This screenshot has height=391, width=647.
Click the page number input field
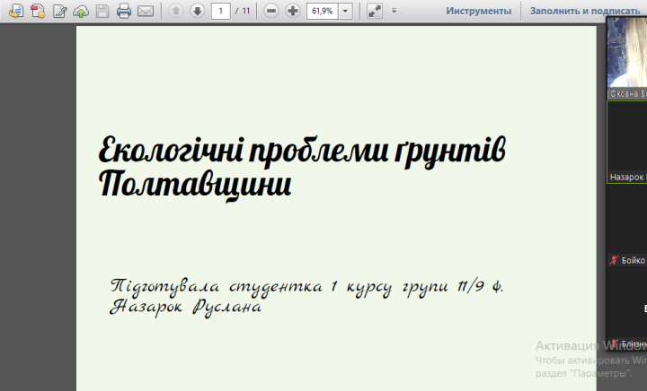(x=220, y=11)
